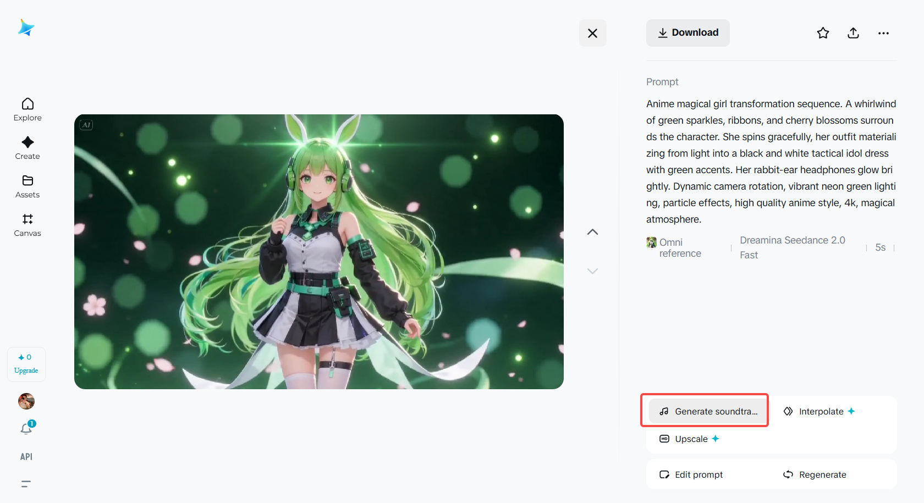Click the AI badge on the video
The height and width of the screenshot is (503, 924).
coord(86,125)
